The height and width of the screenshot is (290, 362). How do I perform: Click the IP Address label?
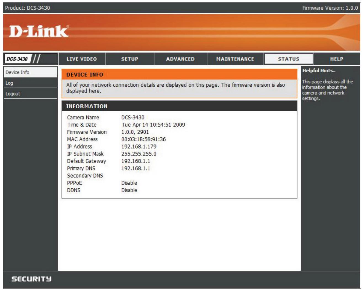[x=79, y=146]
